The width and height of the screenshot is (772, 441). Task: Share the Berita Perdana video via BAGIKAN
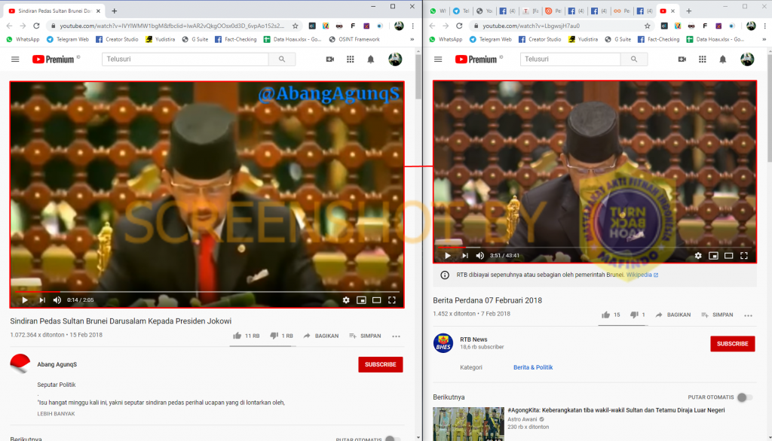click(x=673, y=315)
